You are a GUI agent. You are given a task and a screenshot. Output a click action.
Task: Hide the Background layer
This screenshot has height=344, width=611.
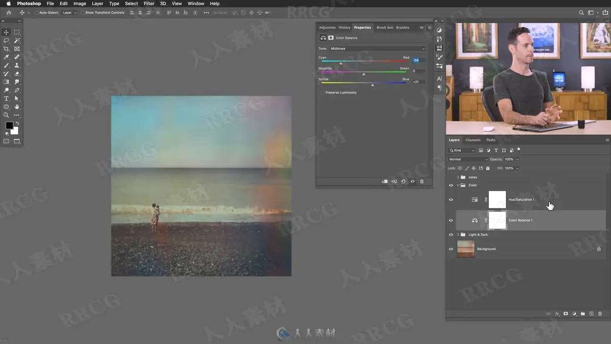pos(451,249)
